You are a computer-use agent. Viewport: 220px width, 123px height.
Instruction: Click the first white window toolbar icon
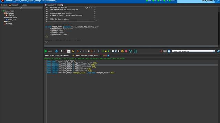[113, 51]
